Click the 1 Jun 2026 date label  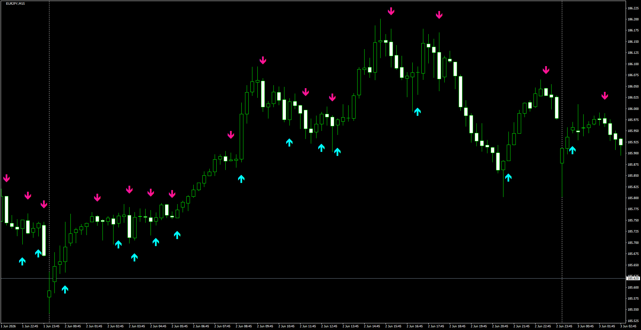(8, 326)
